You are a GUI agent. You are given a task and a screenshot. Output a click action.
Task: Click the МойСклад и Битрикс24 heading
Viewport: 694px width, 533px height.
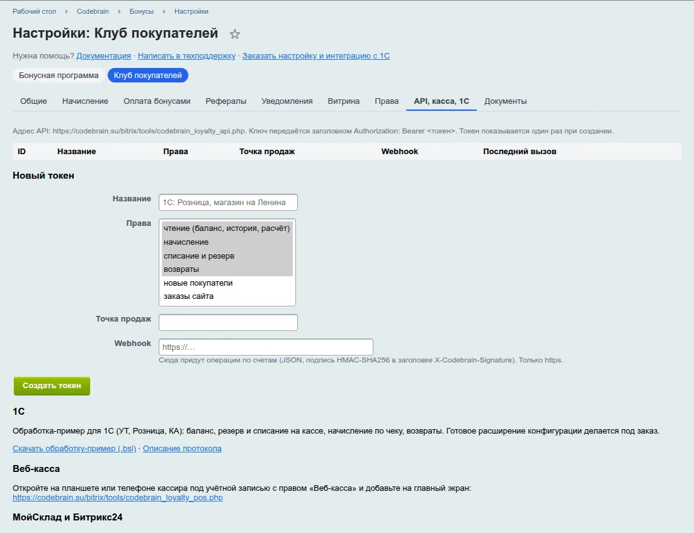tap(67, 517)
